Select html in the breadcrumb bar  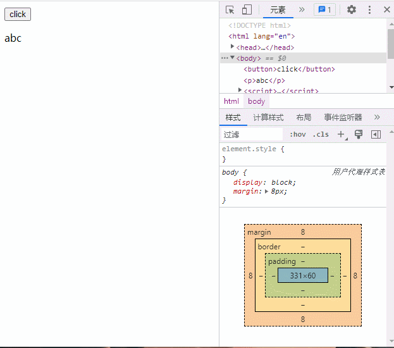[x=231, y=101]
